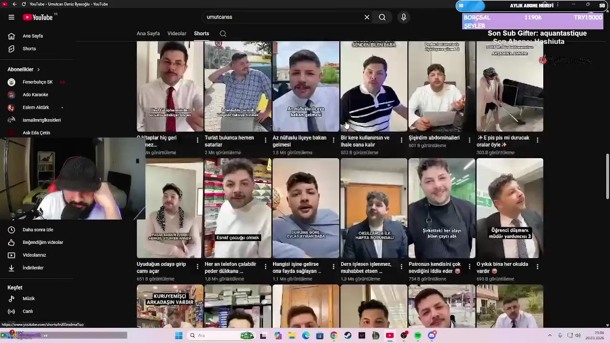Open 'E pis pis mi durucak oralar öyle'
Screen dimensions: 610x343
[x=503, y=141]
